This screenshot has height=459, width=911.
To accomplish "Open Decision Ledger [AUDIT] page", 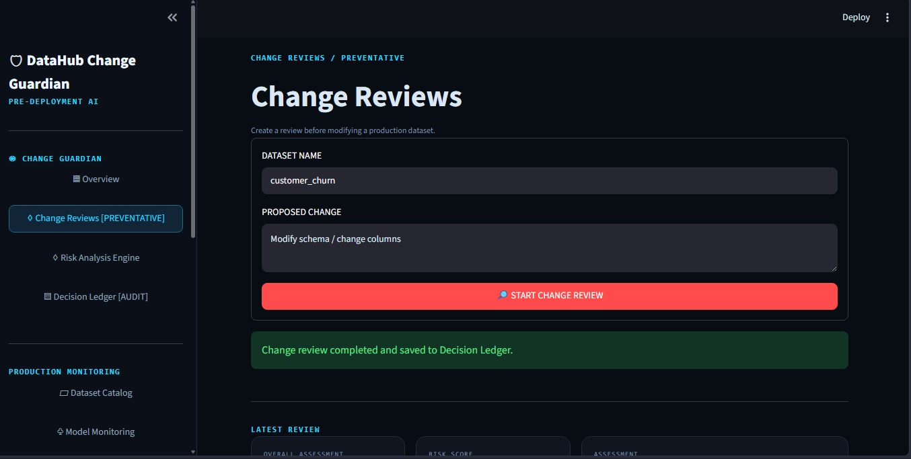I will click(x=96, y=296).
